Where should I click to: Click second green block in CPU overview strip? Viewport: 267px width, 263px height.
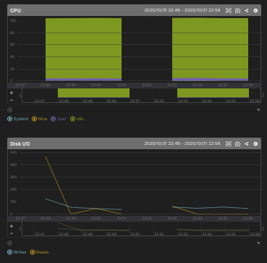click(x=213, y=93)
